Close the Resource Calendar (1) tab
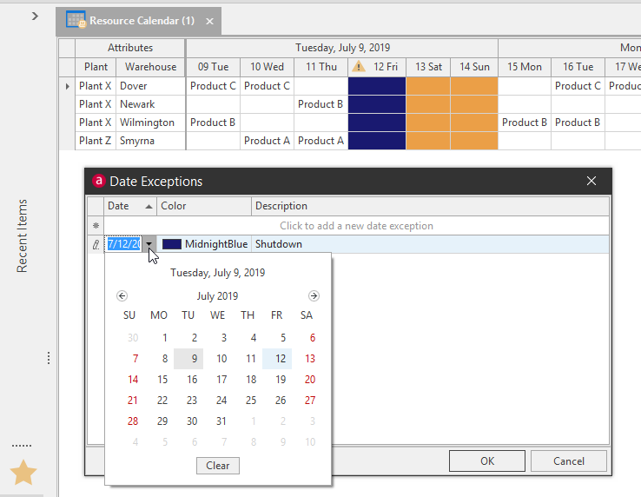This screenshot has width=641, height=497. 209,21
